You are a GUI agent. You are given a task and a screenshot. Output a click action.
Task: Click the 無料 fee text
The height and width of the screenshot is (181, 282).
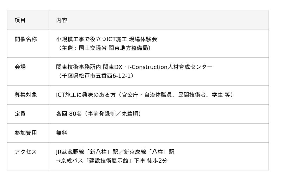pyautogui.click(x=62, y=133)
